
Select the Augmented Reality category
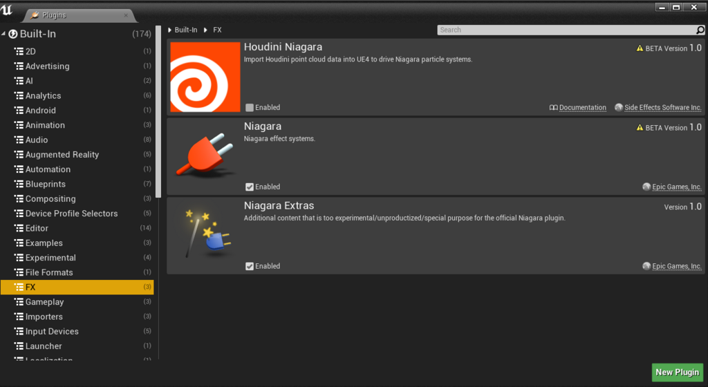pyautogui.click(x=77, y=155)
